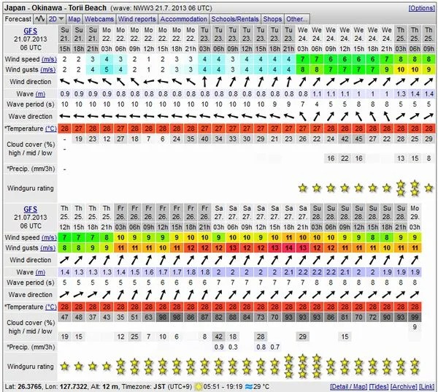Open the [Tides] link
The height and width of the screenshot is (392, 438).
pyautogui.click(x=378, y=386)
